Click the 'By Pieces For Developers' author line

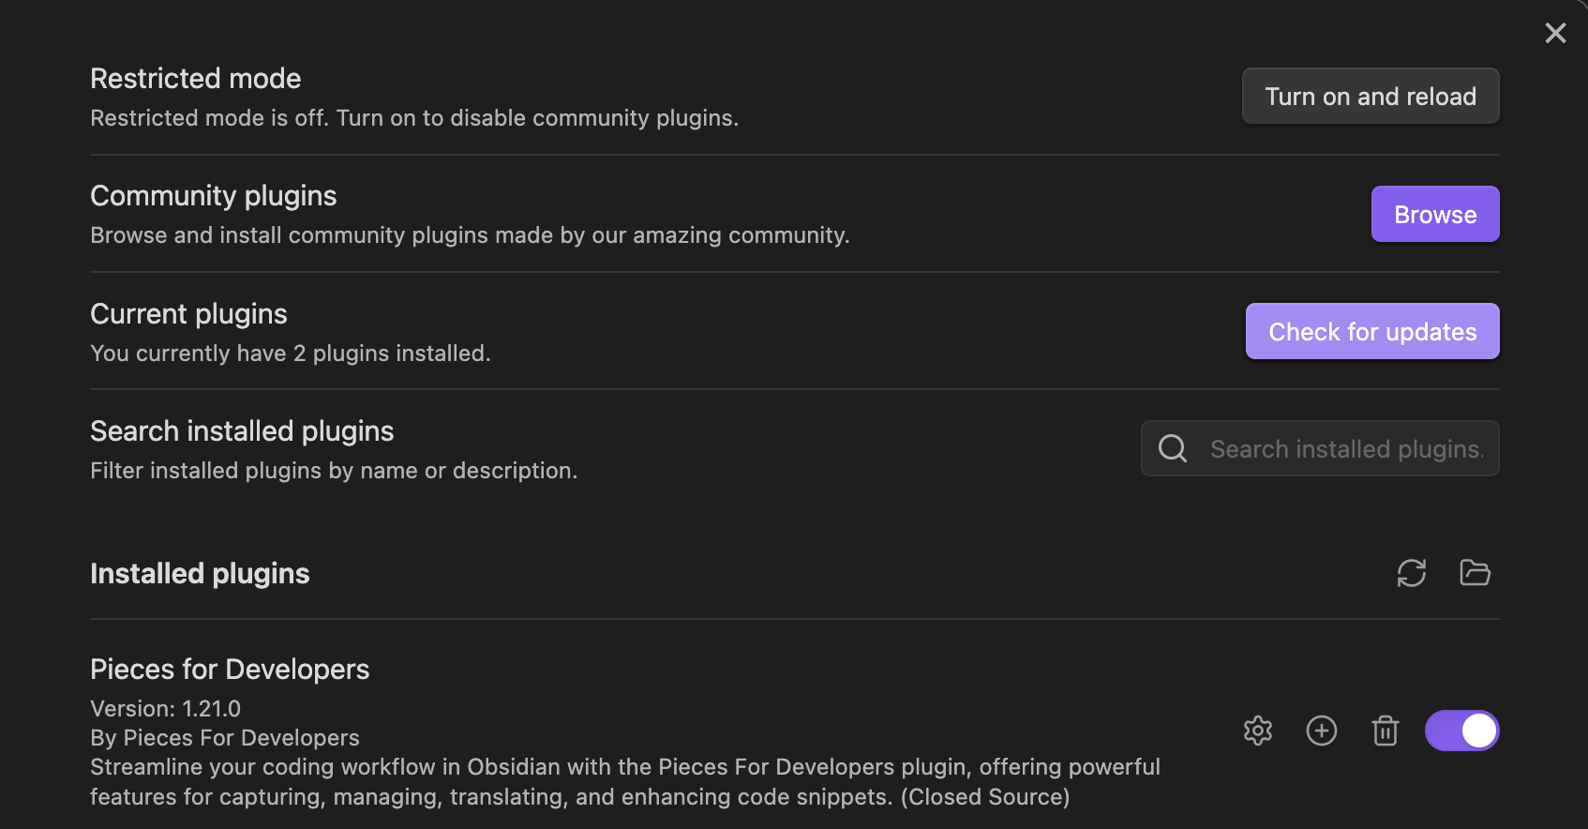pos(225,738)
